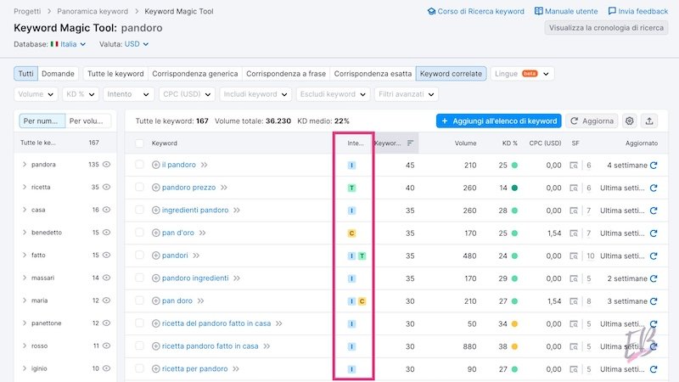Open the CPC (USD) filter dropdown

(187, 94)
